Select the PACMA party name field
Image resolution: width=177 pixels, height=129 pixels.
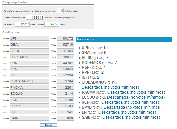(x=29, y=87)
